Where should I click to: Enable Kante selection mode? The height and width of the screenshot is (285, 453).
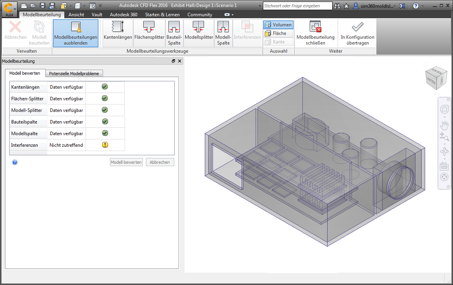[278, 42]
